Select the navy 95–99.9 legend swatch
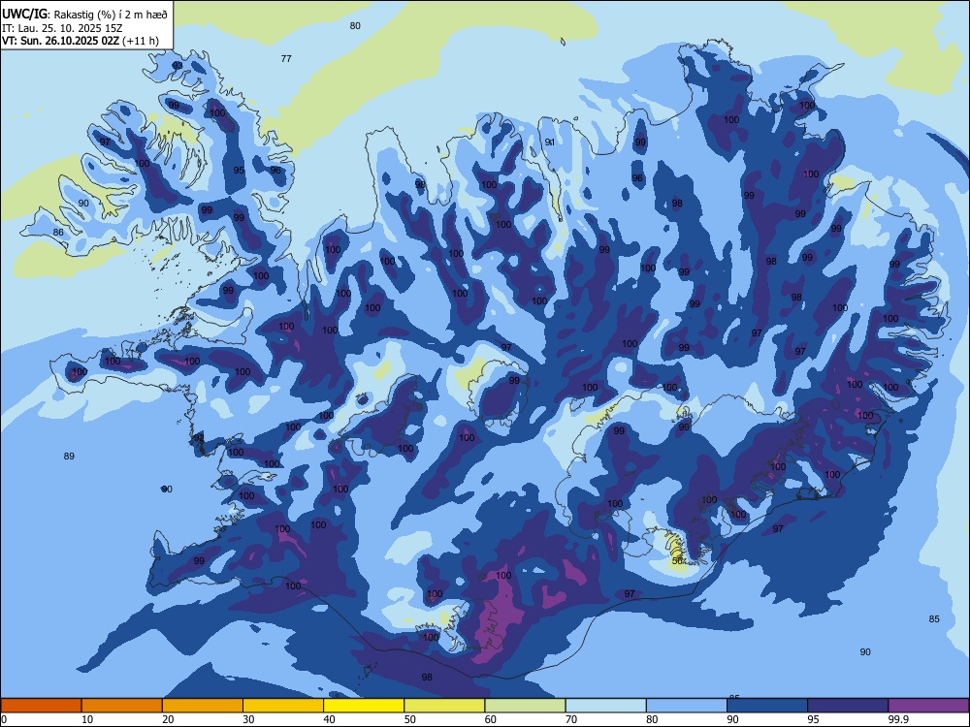The width and height of the screenshot is (970, 727). [848, 706]
